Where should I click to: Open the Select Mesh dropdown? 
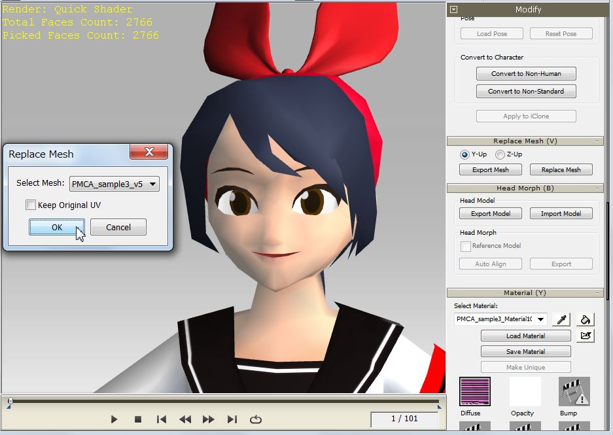(114, 184)
